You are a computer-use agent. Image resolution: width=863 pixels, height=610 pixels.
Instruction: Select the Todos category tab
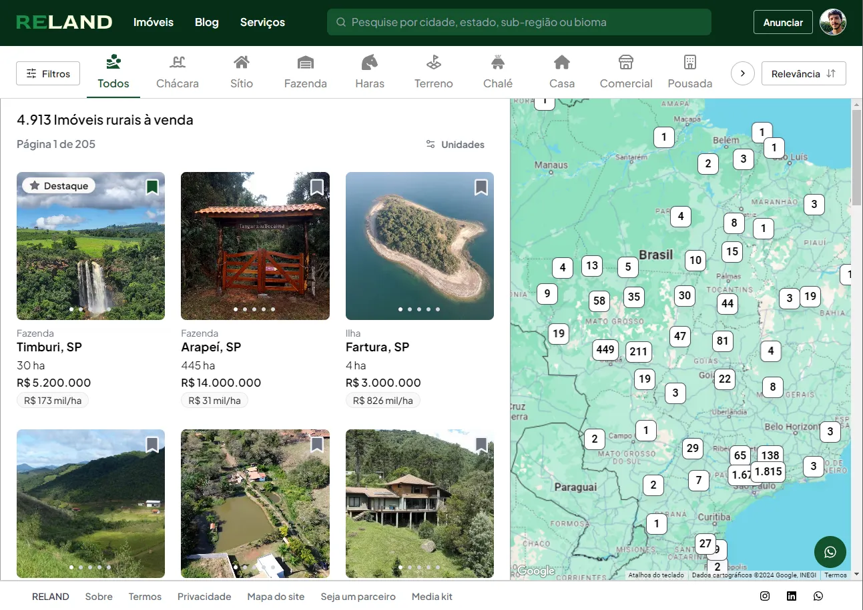[113, 72]
